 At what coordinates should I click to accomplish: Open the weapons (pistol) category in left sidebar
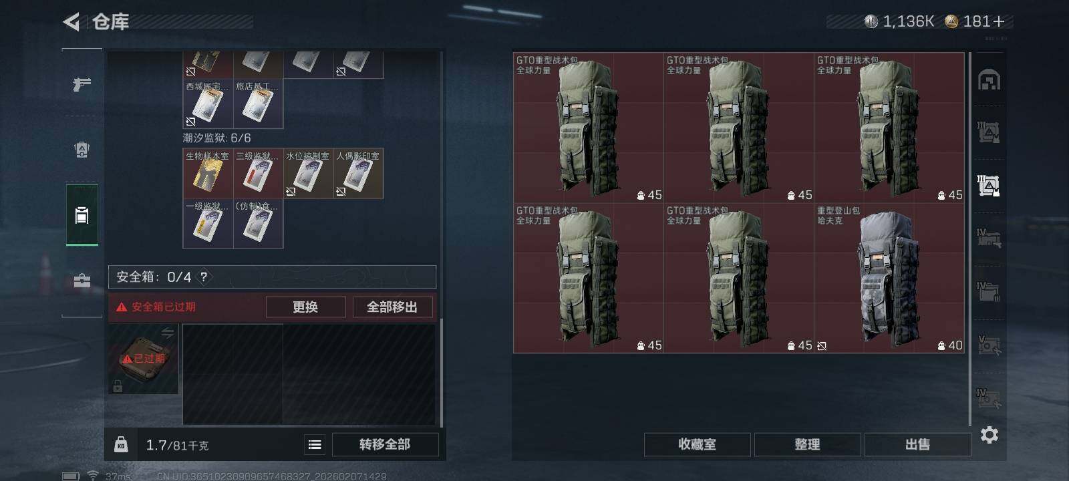tap(82, 84)
